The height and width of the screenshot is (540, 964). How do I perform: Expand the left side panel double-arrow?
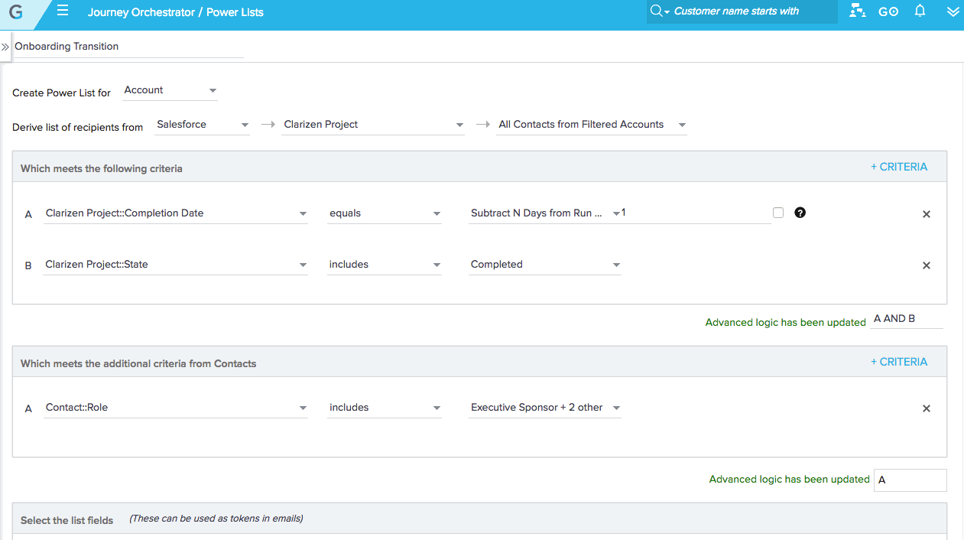(5, 47)
